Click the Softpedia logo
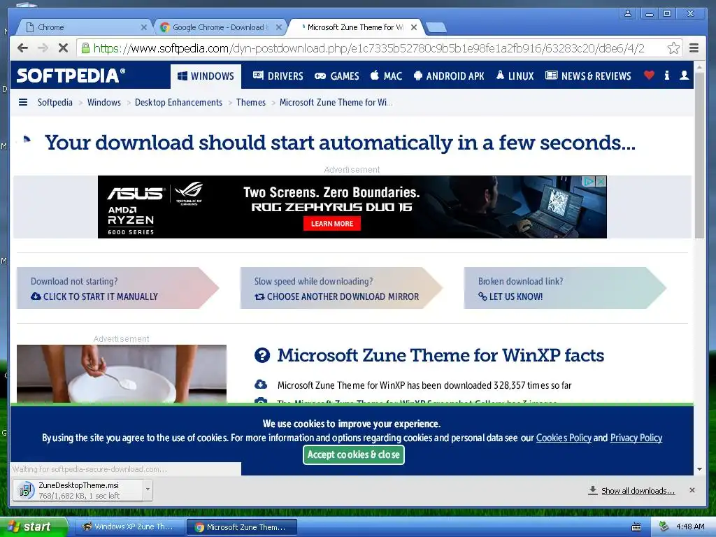 pyautogui.click(x=71, y=76)
